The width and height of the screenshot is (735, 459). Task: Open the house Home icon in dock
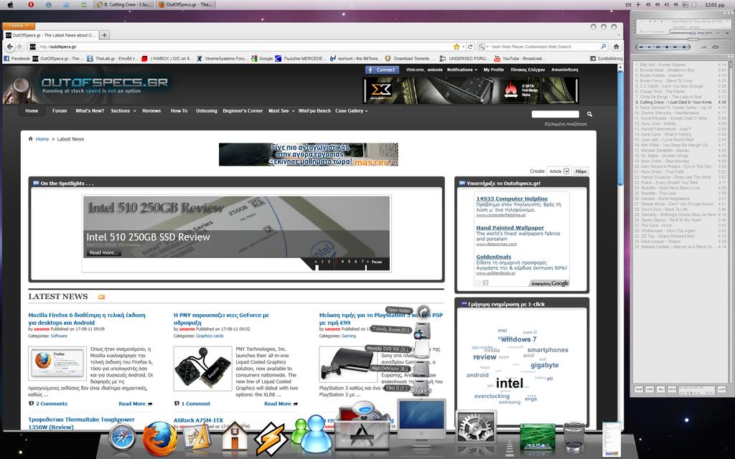(x=235, y=437)
